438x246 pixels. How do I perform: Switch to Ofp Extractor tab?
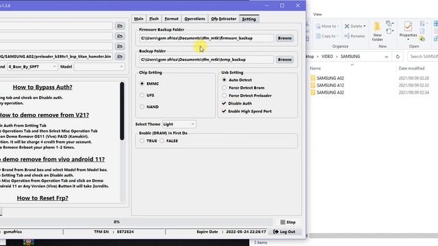point(224,19)
